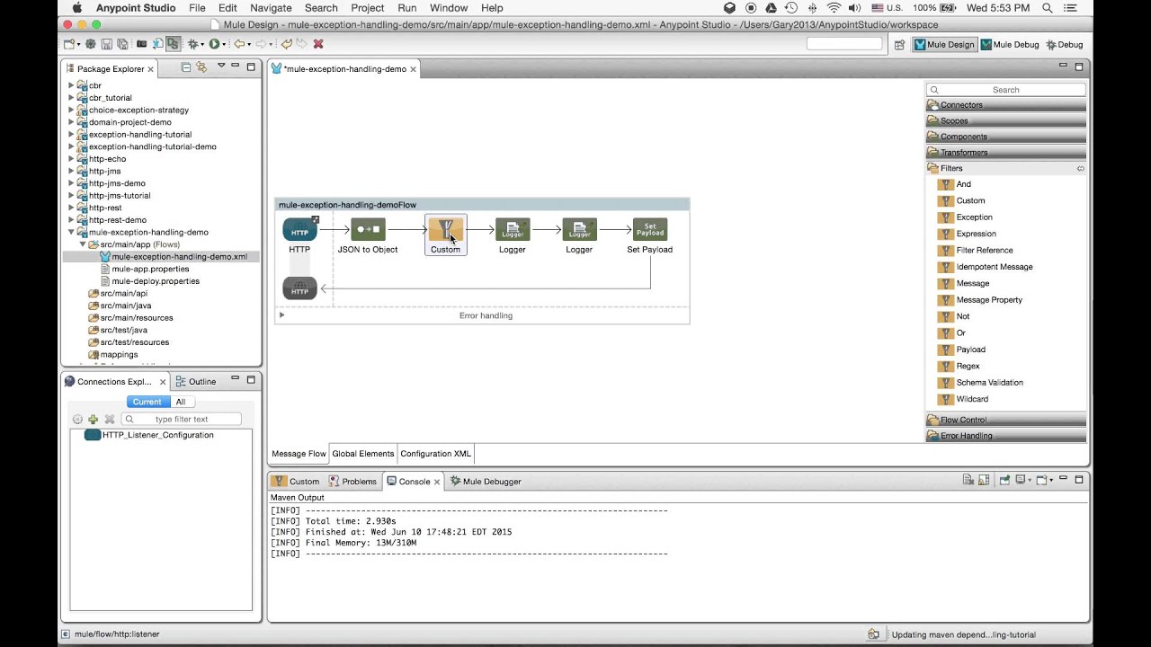Switch to the Mule Design perspective
This screenshot has width=1151, height=647.
944,44
